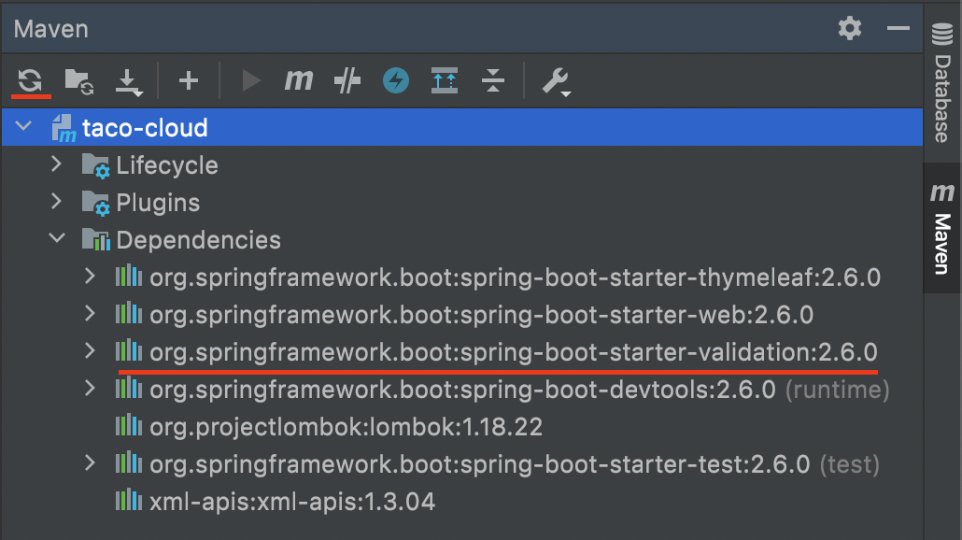Collapse all tree nodes
Screen dimensions: 962x540
494,81
